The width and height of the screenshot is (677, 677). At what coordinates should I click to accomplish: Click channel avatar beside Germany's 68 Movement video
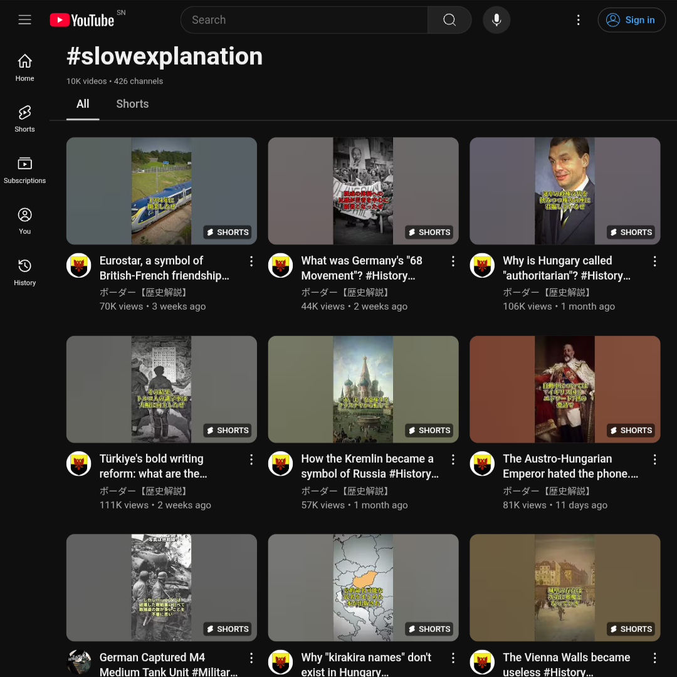point(280,266)
